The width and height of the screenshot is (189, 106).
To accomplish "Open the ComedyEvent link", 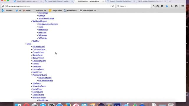I will click(38, 52).
